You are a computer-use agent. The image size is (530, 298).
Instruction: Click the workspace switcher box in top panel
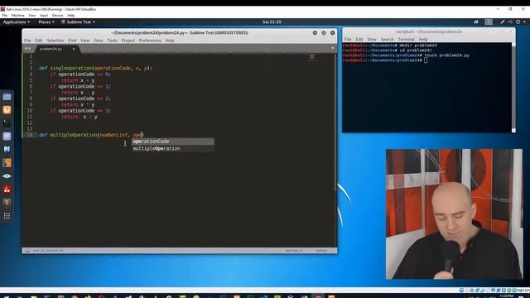[x=489, y=22]
